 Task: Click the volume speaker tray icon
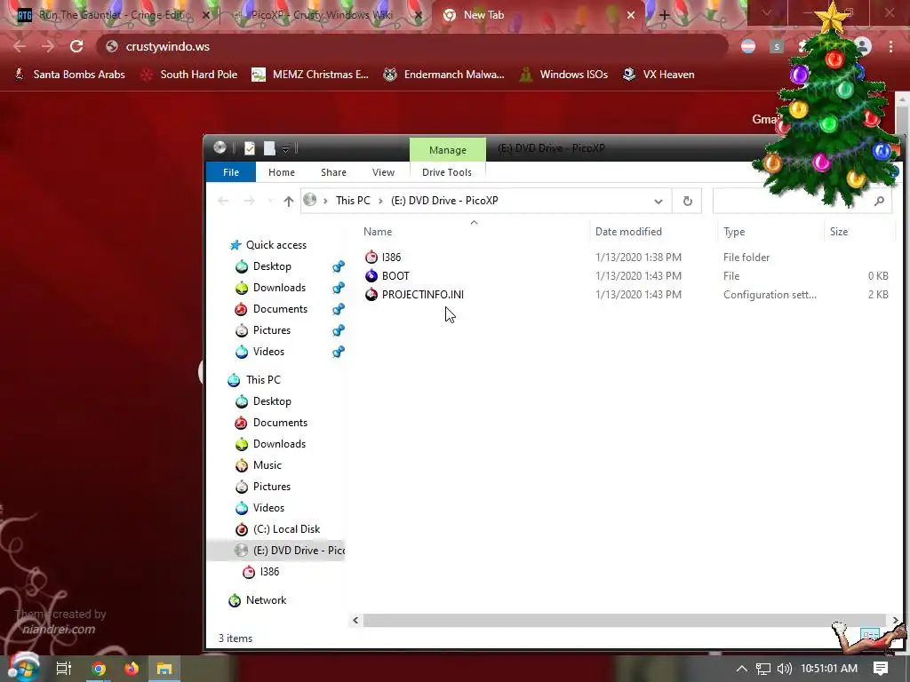[x=784, y=669]
